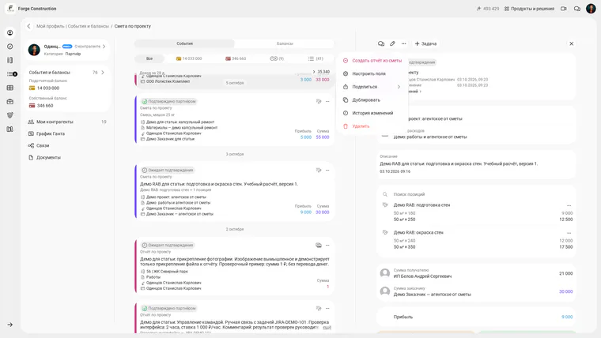601x338 pixels.
Task: Filter by 346 660 balance
Action: pos(236,58)
